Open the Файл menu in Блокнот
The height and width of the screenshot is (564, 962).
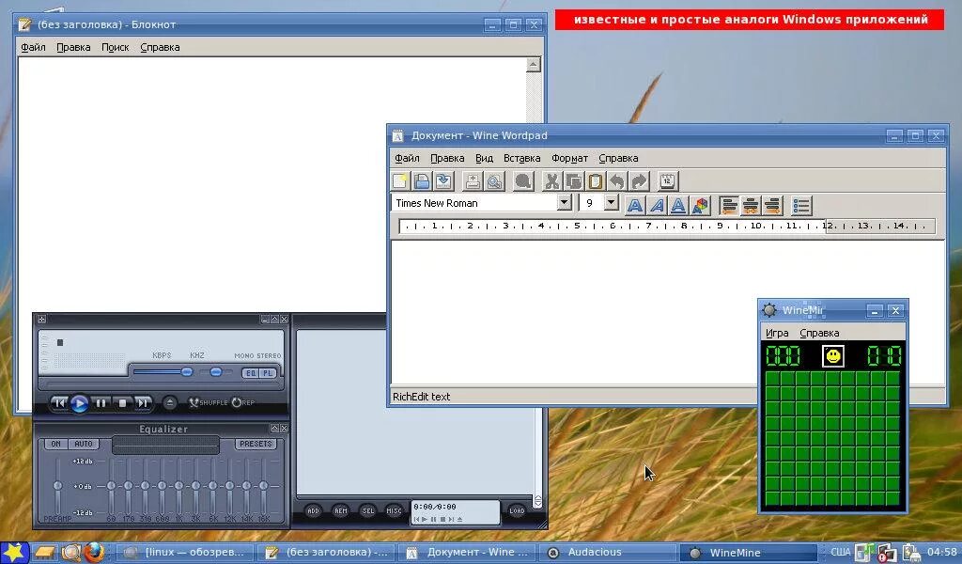(33, 47)
